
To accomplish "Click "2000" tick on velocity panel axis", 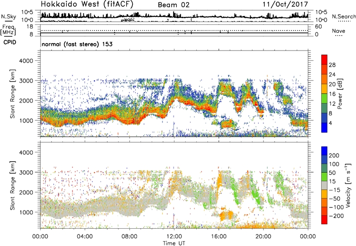I will (26, 192).
